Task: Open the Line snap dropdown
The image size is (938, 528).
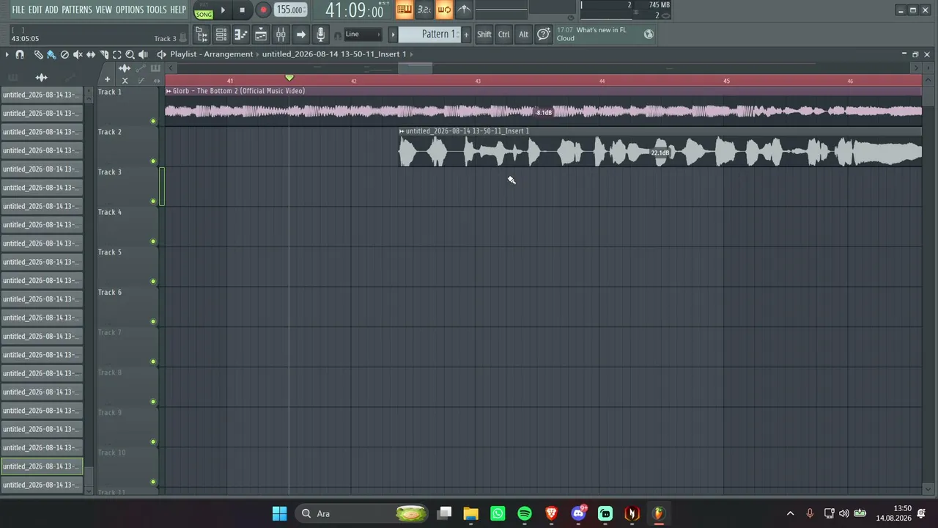Action: pyautogui.click(x=363, y=34)
